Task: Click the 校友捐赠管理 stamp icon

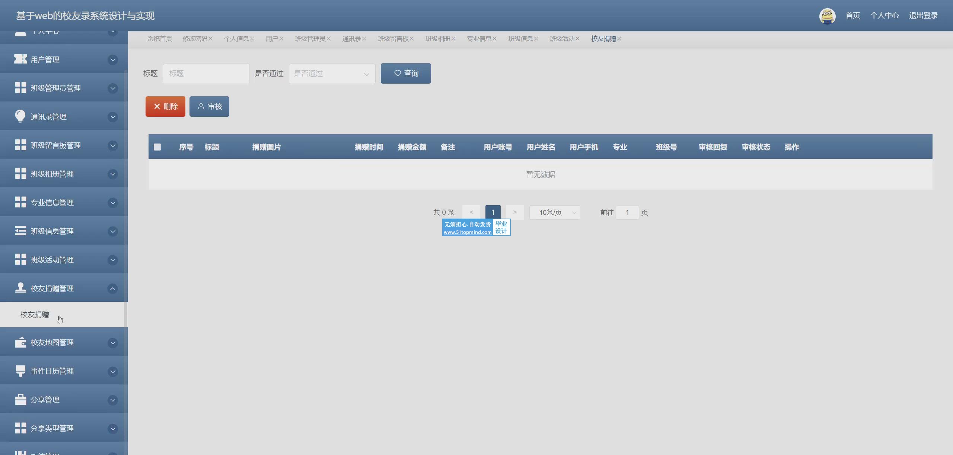Action: (x=20, y=288)
